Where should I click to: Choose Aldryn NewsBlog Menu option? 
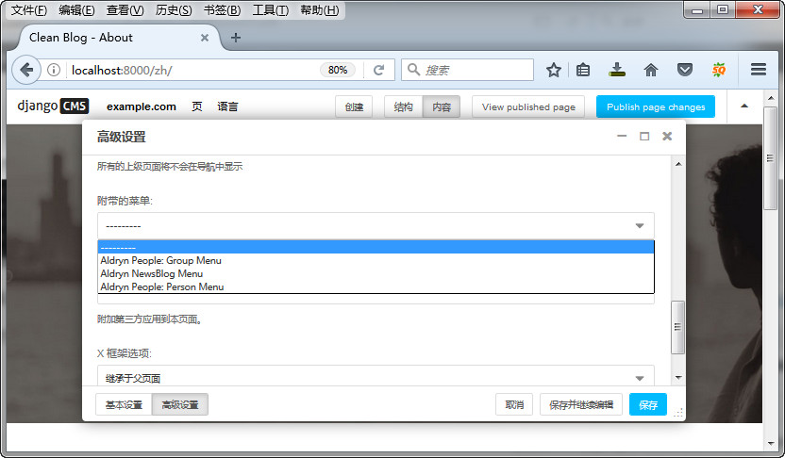[x=376, y=273]
